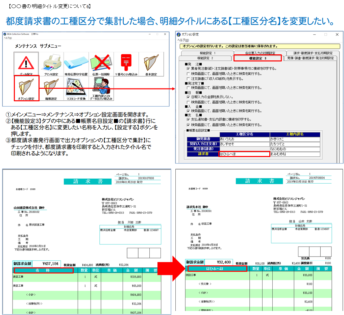The height and width of the screenshot is (315, 344).
Task: Open the オプション設定 folder icon
Action: click(26, 88)
